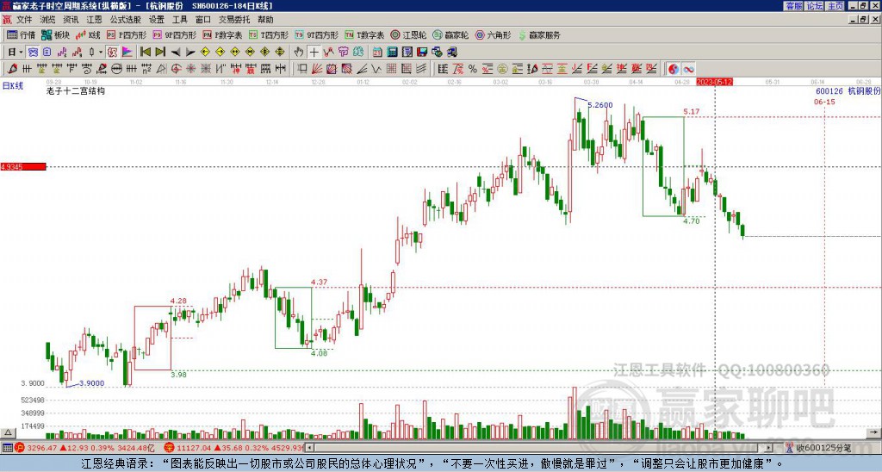882x472 pixels.
Task: Open the 板块 sector view
Action: click(x=55, y=34)
